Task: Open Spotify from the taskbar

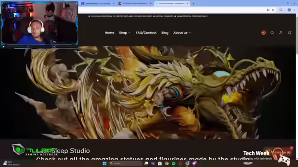Action: coord(174,163)
